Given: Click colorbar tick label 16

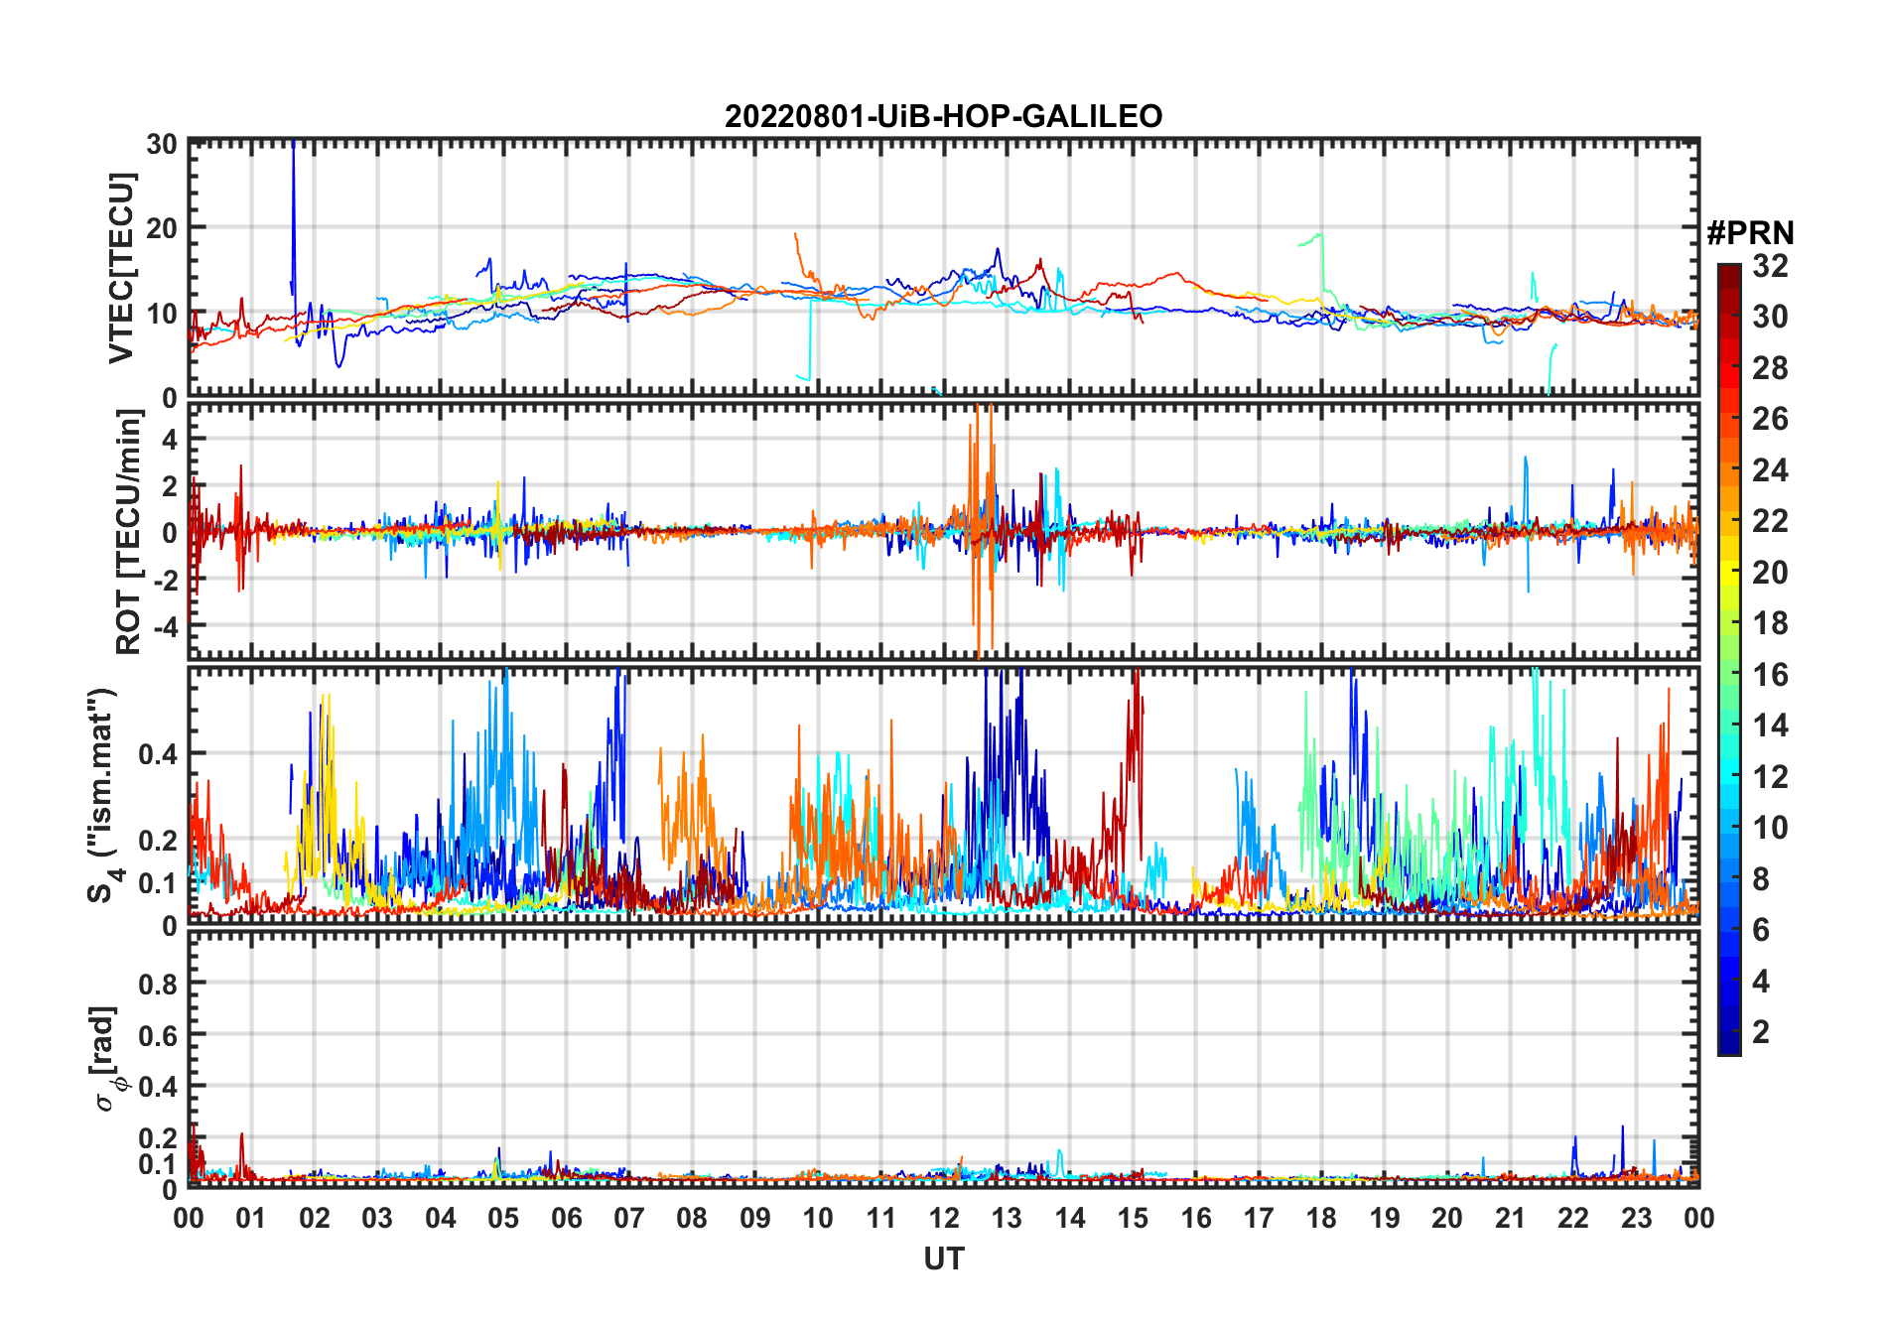Looking at the screenshot, I should [1770, 675].
